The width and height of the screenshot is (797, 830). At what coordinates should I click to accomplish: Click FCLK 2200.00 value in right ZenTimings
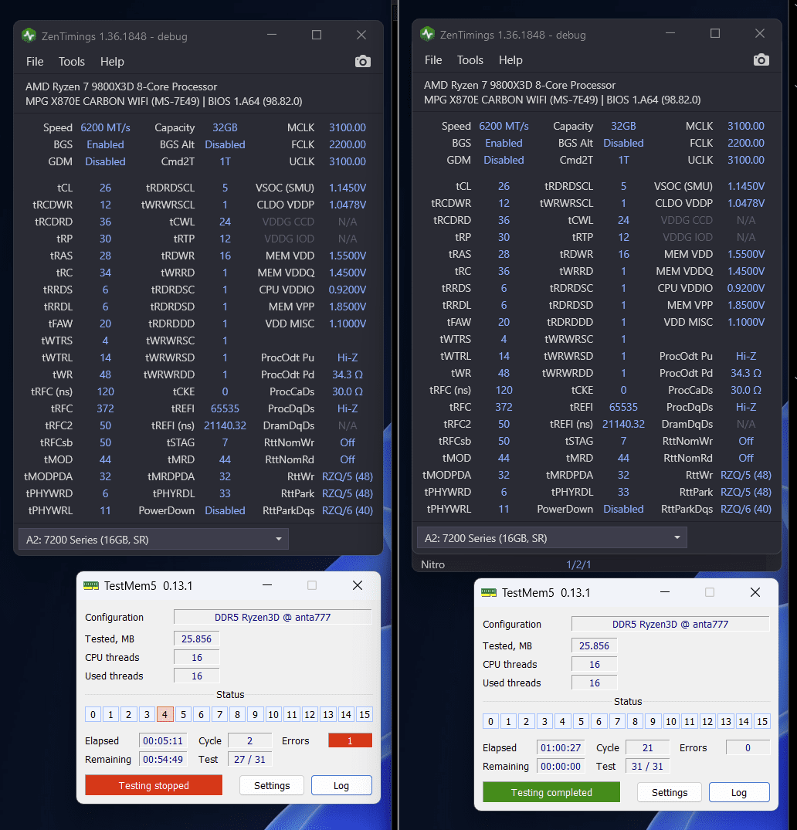tap(745, 143)
